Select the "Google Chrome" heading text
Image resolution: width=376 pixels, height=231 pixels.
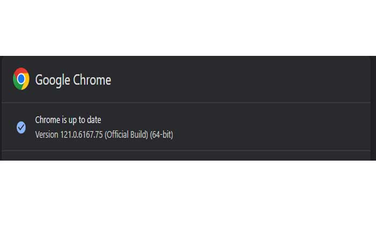73,80
